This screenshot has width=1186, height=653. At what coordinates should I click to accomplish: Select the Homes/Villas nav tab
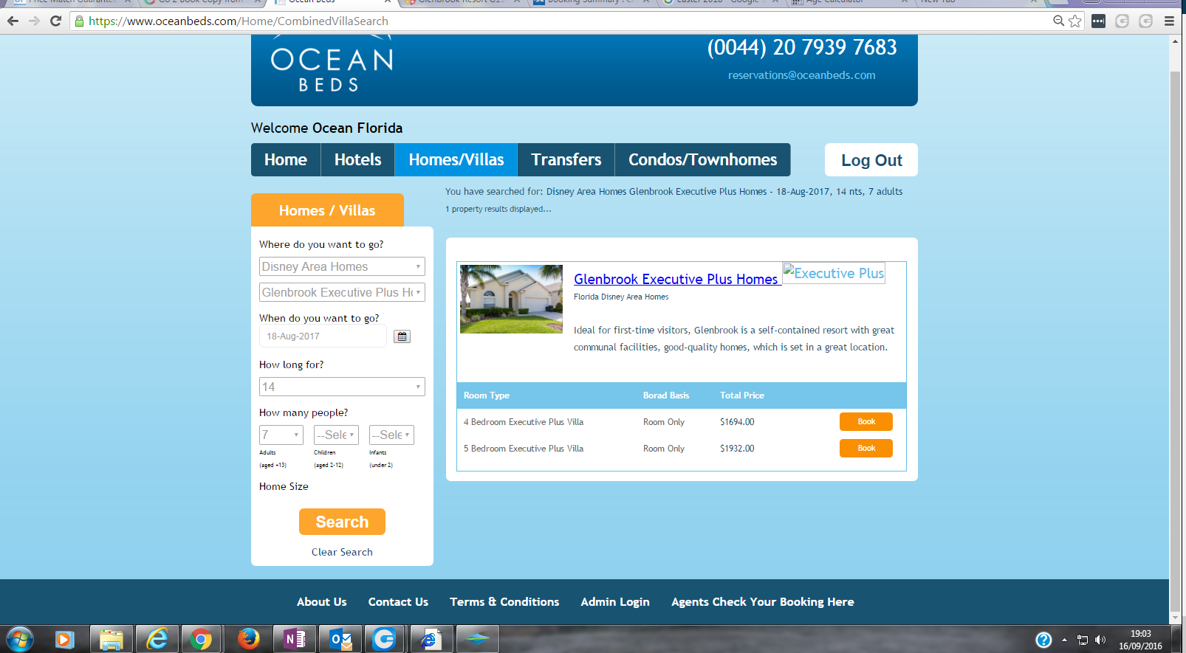(x=456, y=160)
